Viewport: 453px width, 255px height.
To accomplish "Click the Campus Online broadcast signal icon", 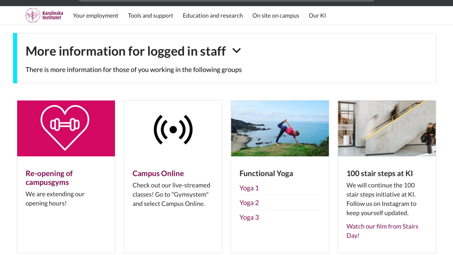I will click(x=173, y=130).
